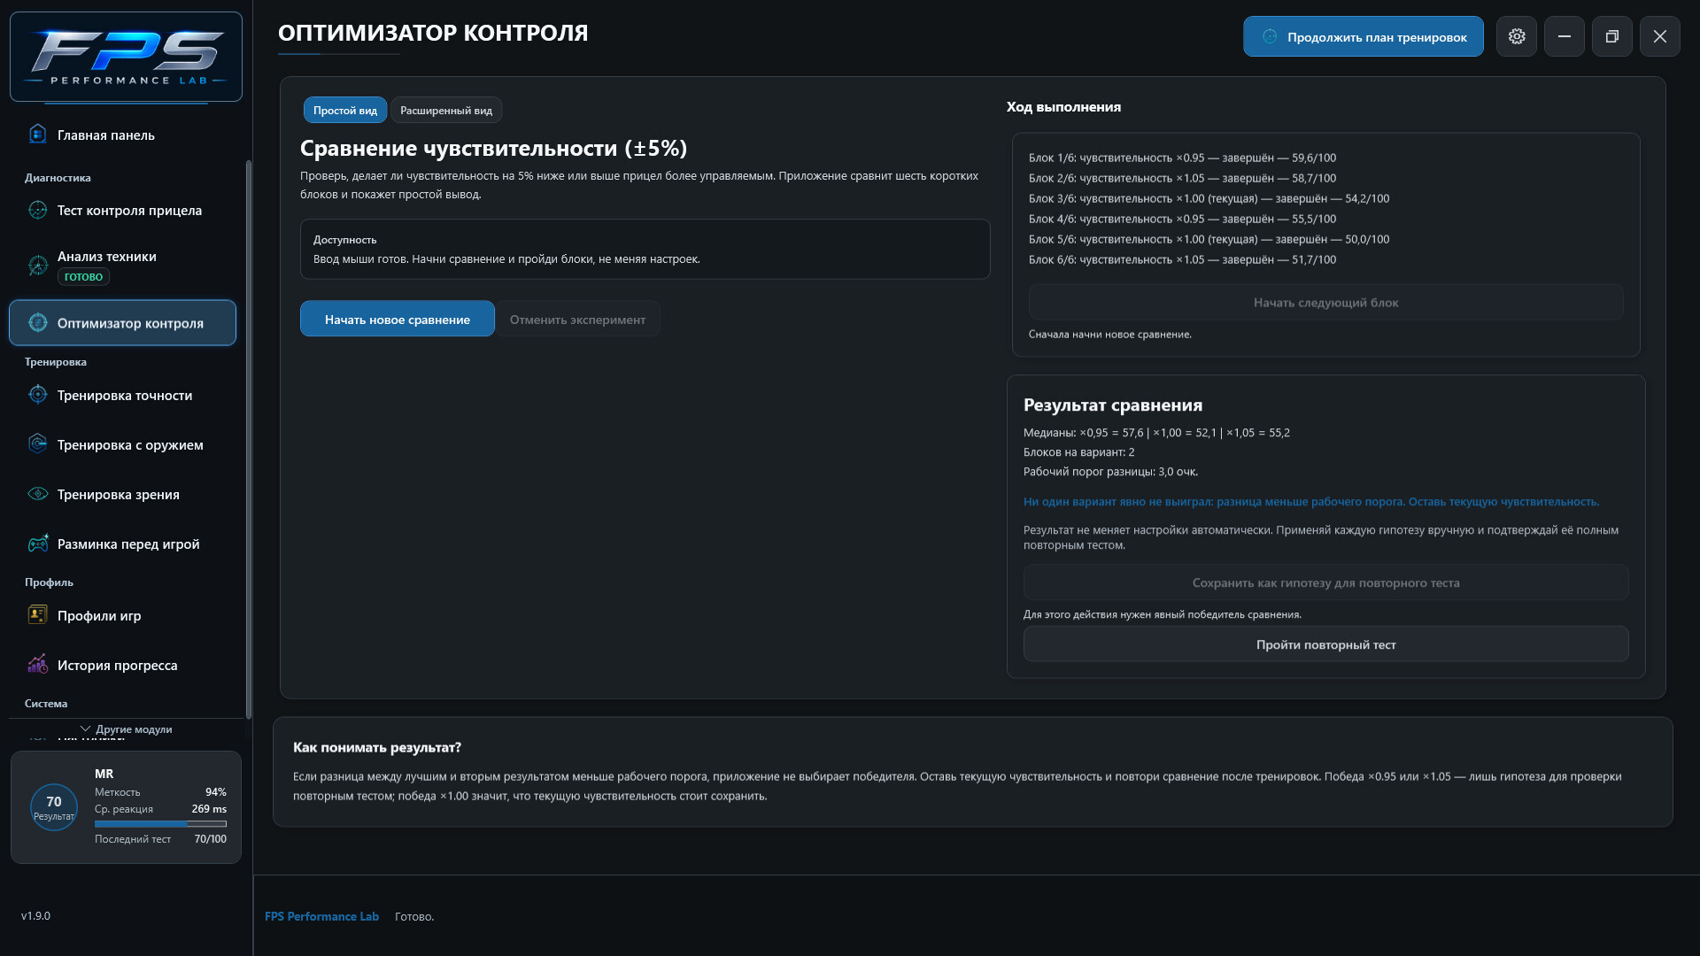Click Начать следующий блок button

click(x=1325, y=302)
